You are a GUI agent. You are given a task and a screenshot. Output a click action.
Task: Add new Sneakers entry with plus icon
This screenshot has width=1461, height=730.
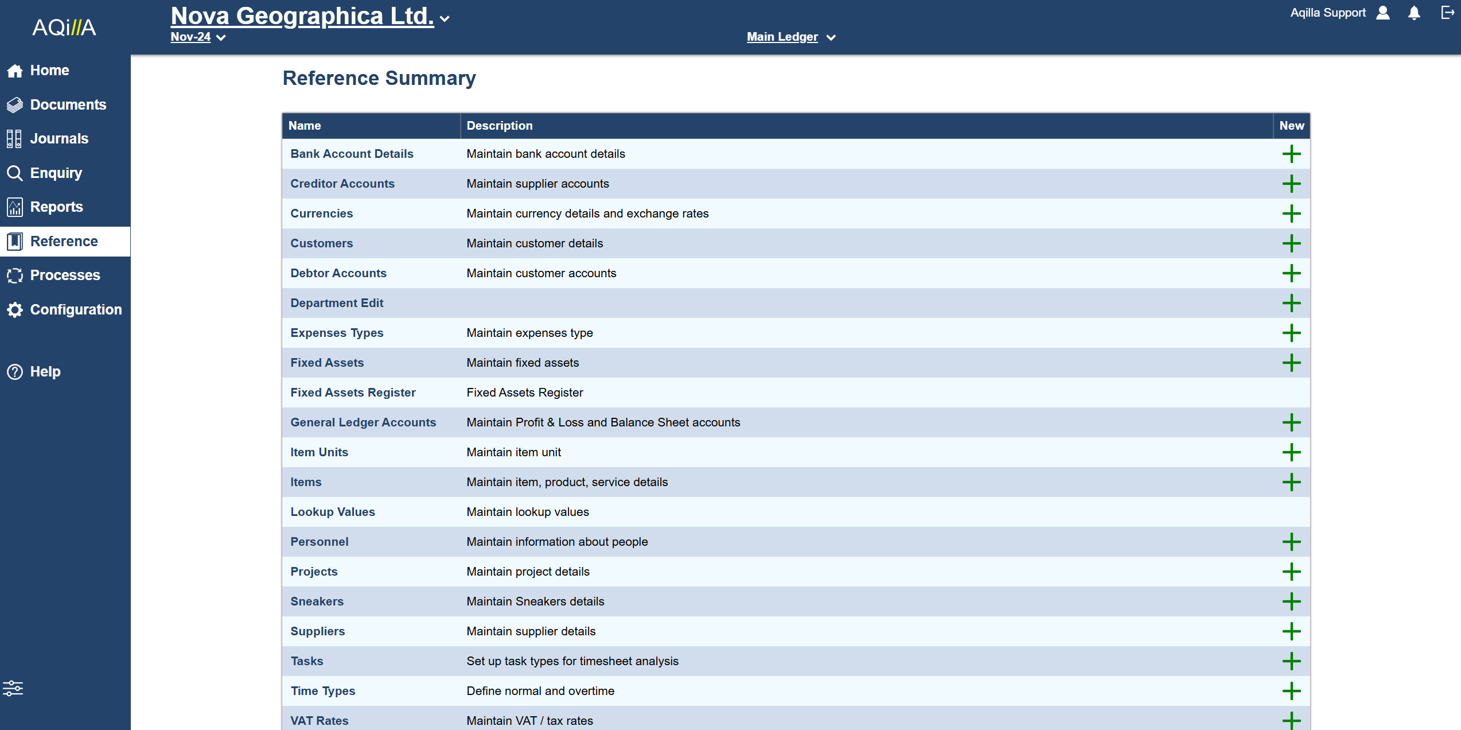click(x=1291, y=601)
